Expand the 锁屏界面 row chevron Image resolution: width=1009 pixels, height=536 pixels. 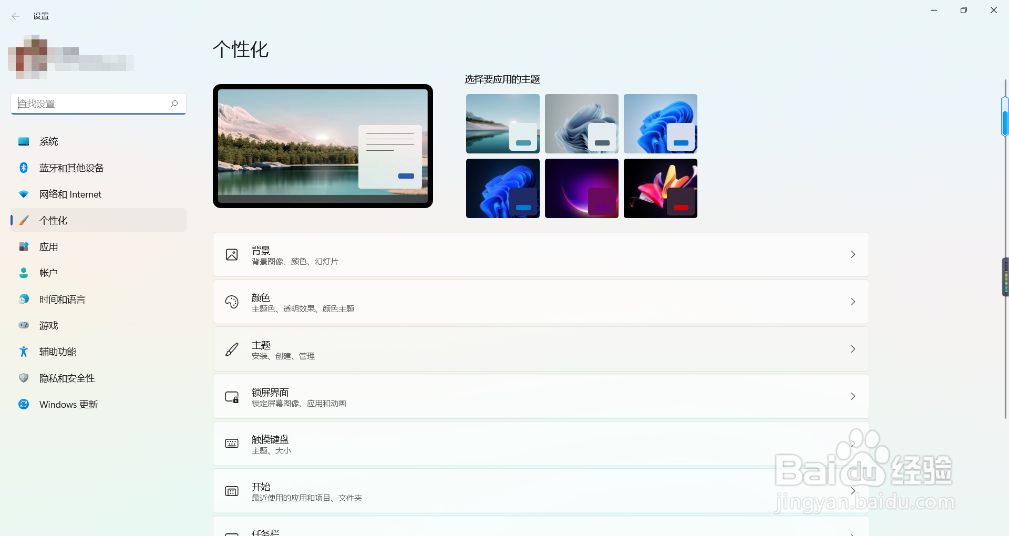pyautogui.click(x=853, y=396)
